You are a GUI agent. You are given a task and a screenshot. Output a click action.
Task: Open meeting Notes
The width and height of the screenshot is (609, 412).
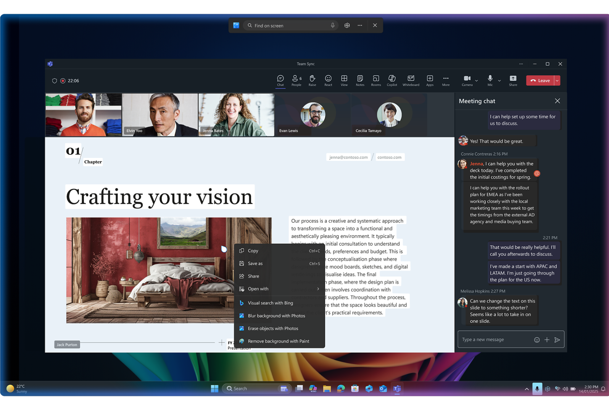click(360, 80)
